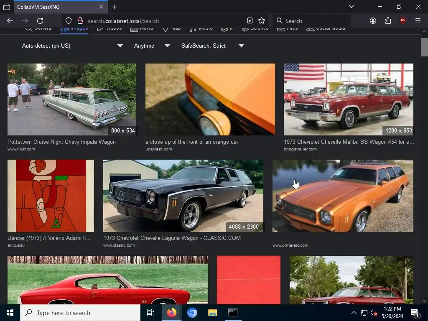Open the notification center icon
Screen dimensions: 428x321
point(415,313)
